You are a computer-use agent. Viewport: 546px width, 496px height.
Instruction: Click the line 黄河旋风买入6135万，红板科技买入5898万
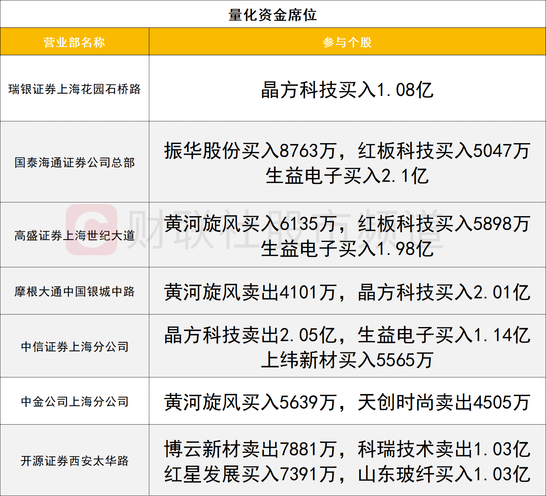click(347, 224)
